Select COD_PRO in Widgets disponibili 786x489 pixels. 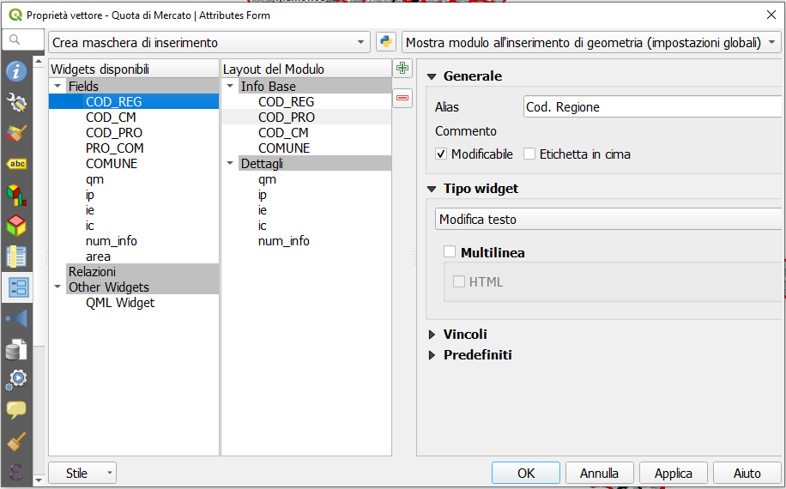click(114, 133)
